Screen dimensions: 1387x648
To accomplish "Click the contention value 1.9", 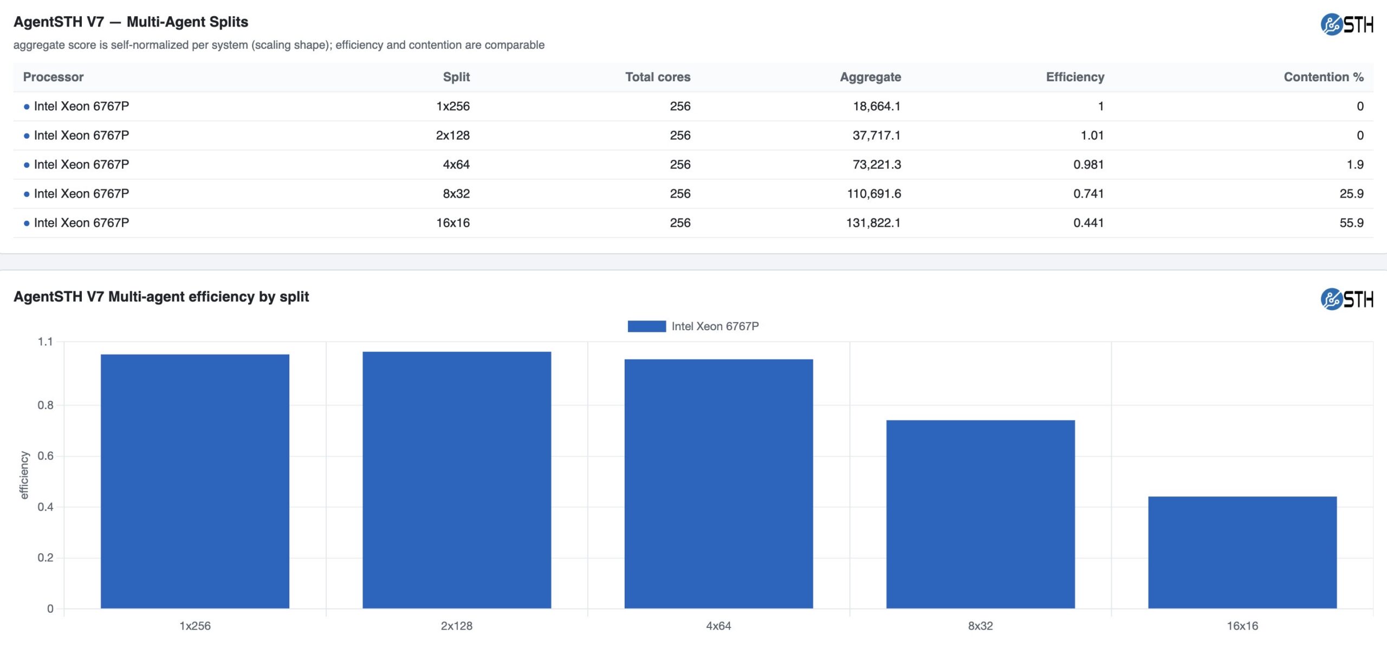I will tap(1355, 165).
